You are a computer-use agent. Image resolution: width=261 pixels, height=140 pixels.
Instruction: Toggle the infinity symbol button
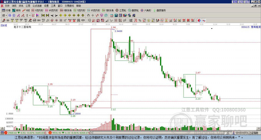(x=204, y=20)
